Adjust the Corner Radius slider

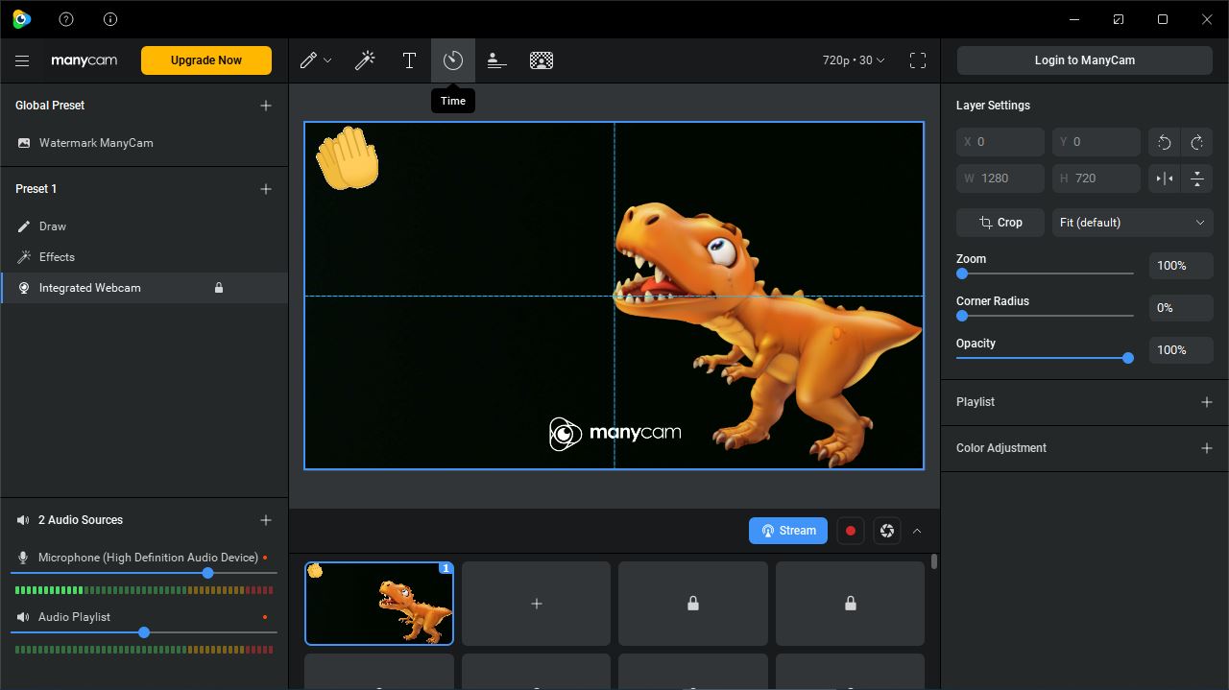(x=1045, y=316)
